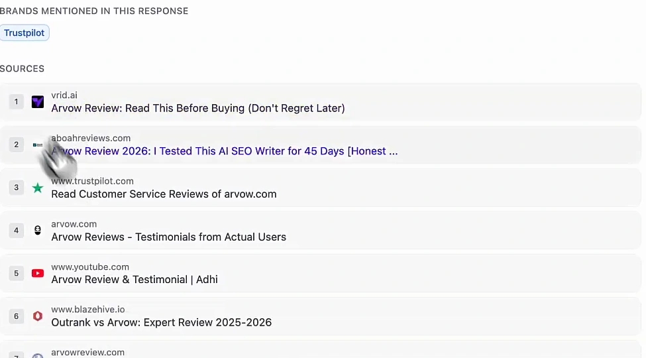Click the www.blazehive.io domain text
Screen dimensions: 646x358
[87, 310]
